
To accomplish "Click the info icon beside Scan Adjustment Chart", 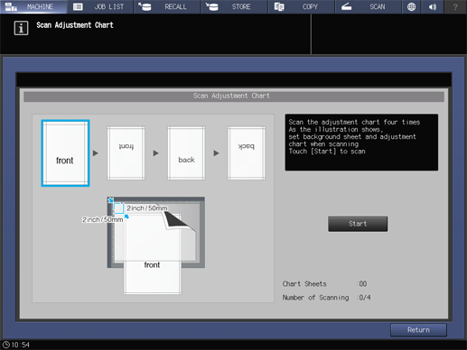I will pos(21,28).
